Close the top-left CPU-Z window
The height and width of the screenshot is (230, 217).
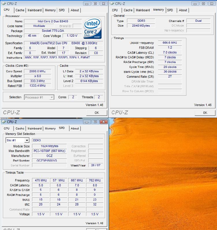click(104, 3)
